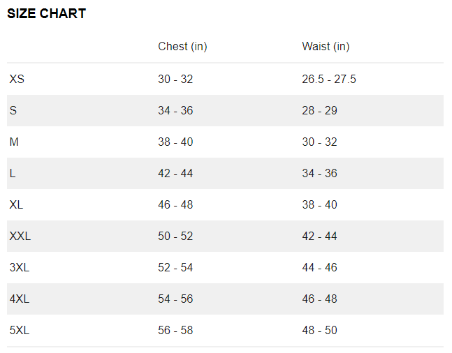Click waist value 26.5 - 27.5
The height and width of the screenshot is (353, 452).
[329, 79]
